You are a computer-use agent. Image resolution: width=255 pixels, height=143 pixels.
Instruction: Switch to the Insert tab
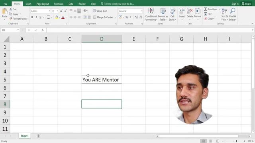(x=28, y=4)
